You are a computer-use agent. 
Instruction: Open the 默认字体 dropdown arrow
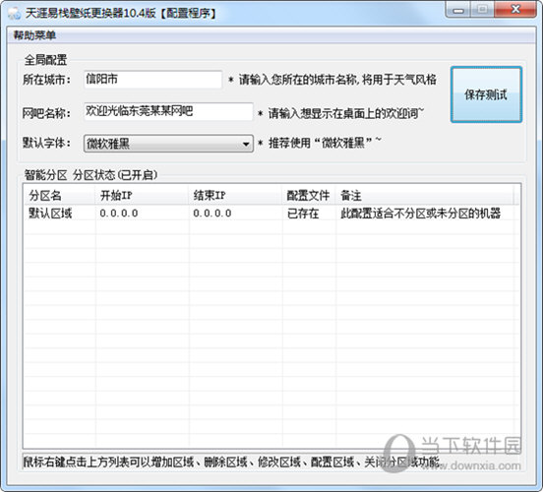coord(246,144)
